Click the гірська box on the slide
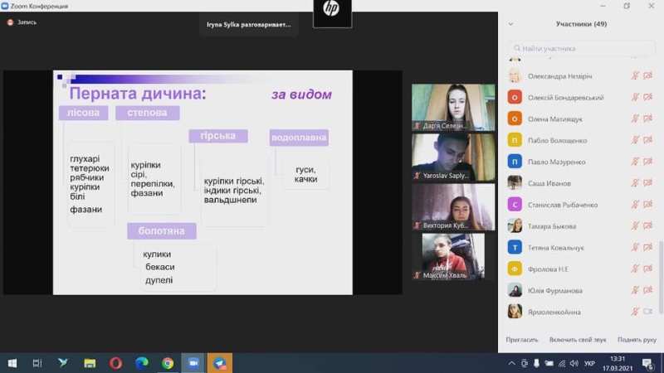This screenshot has width=664, height=373. click(x=218, y=136)
